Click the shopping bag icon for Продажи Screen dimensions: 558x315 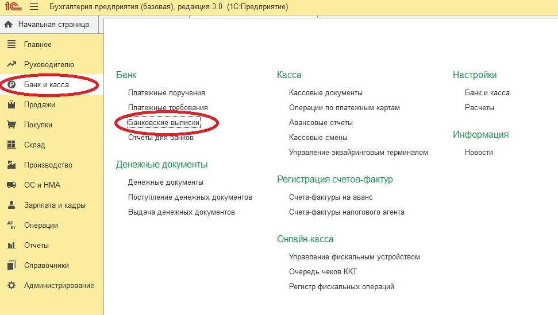pyautogui.click(x=11, y=105)
